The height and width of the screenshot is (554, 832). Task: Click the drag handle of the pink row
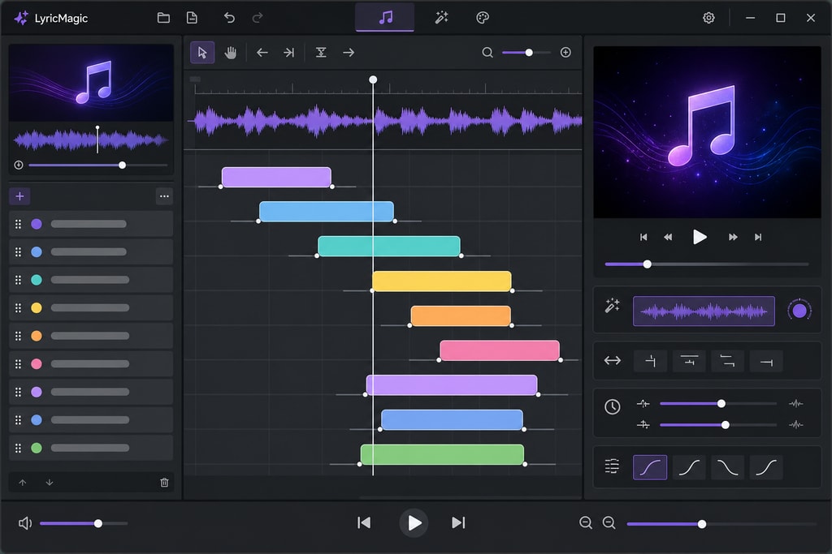pyautogui.click(x=19, y=364)
